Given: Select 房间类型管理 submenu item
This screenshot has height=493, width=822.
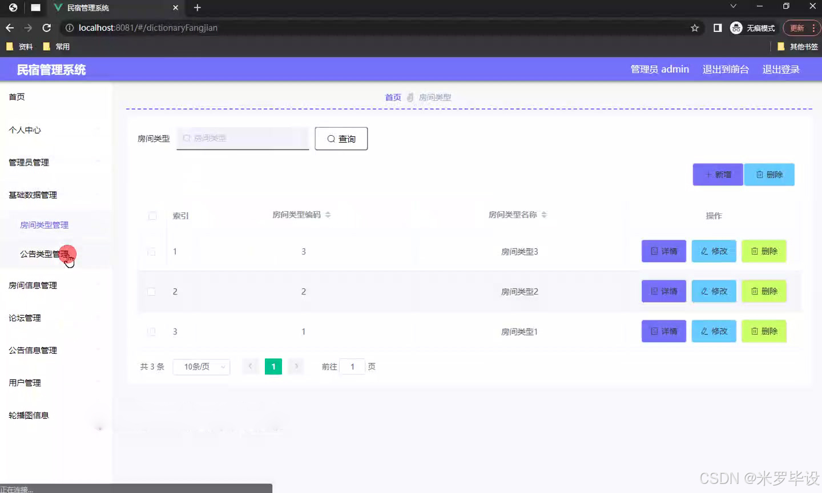Looking at the screenshot, I should (55, 225).
